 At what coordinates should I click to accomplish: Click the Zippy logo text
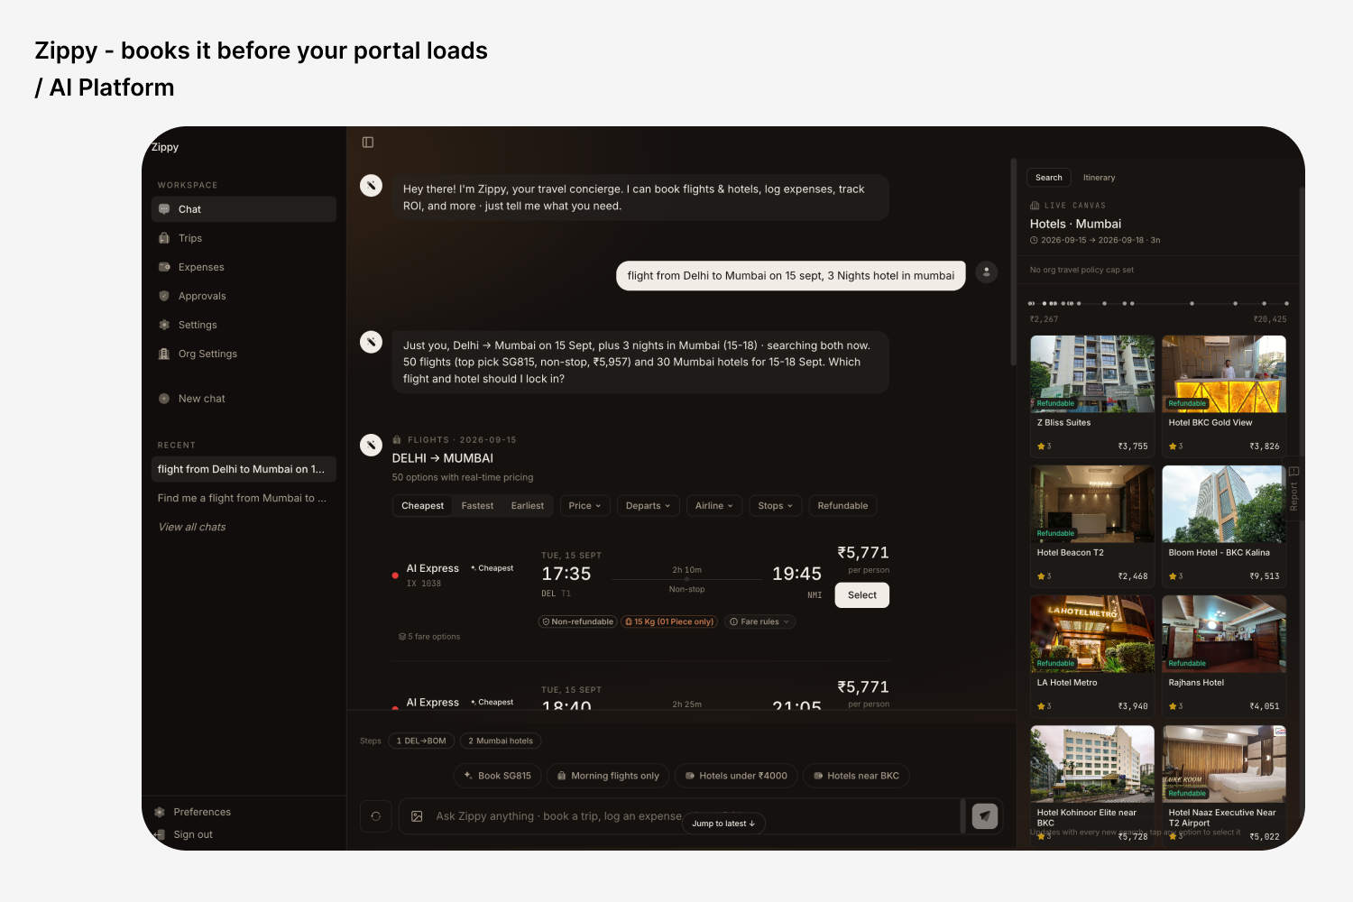[x=165, y=147]
